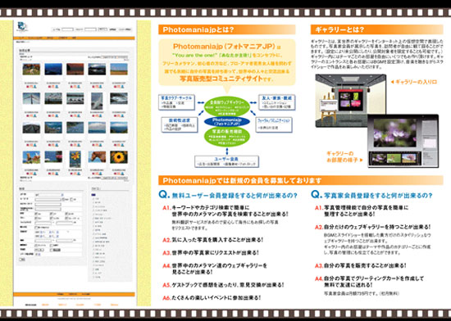Select the 友人・家族・親戚 diagram box

pyautogui.click(x=276, y=102)
